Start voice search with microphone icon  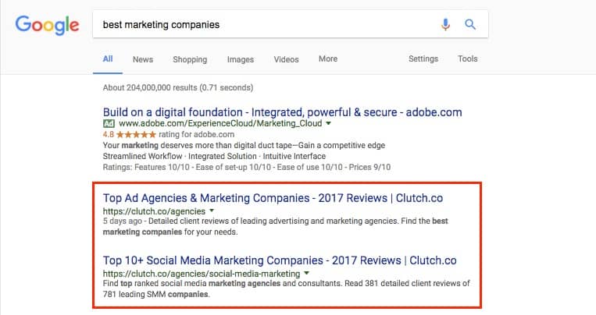coord(445,25)
